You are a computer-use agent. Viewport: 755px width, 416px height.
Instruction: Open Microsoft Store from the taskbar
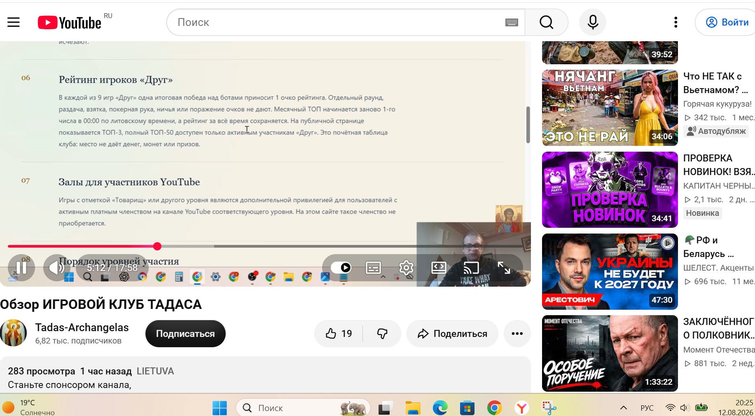(467, 408)
